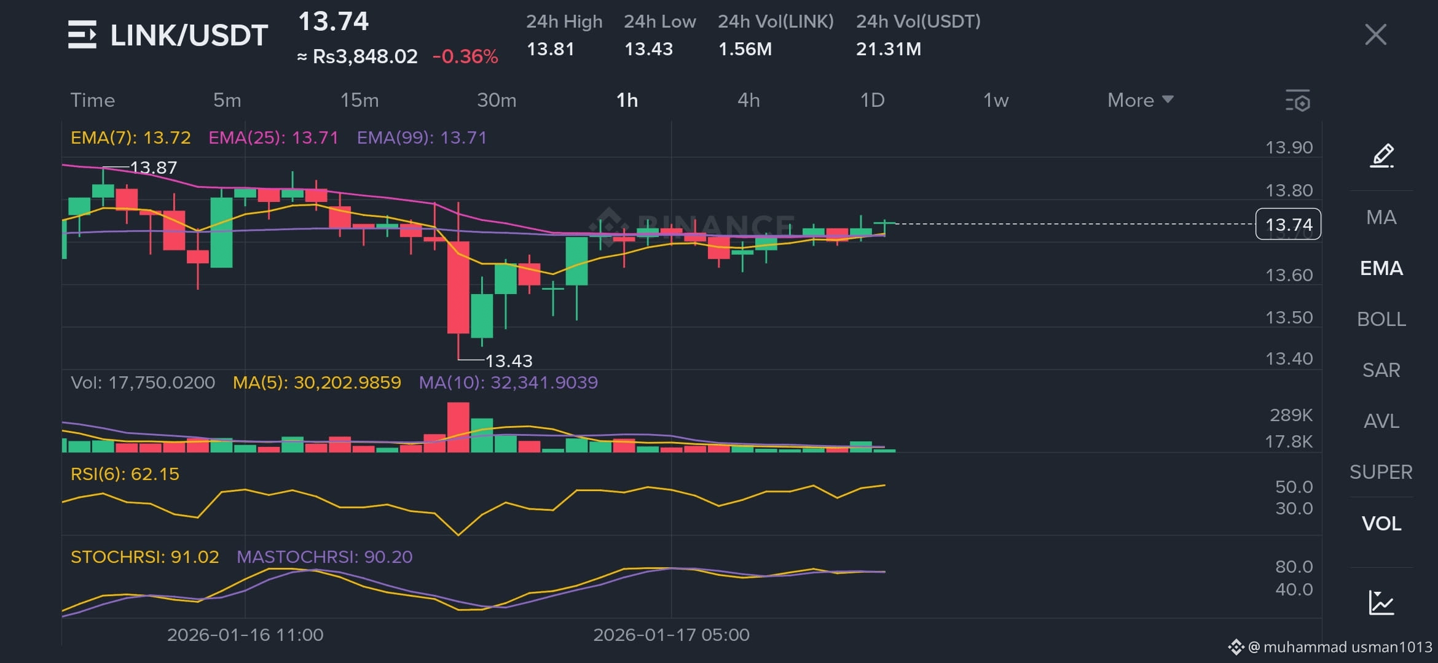
Task: Click the EMA(7): 13.72 legend
Action: pyautogui.click(x=130, y=138)
